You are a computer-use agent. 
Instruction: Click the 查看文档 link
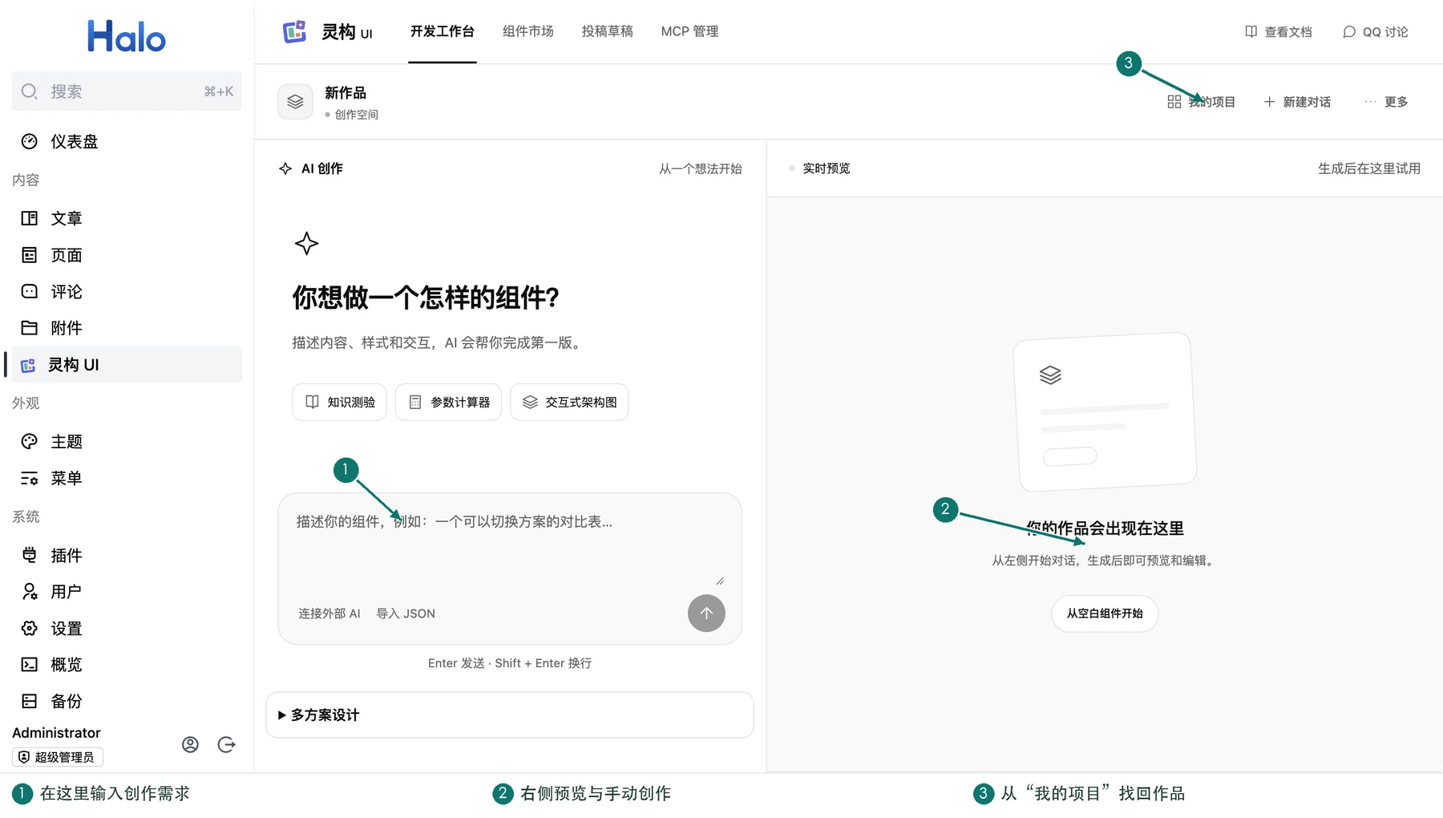(x=1279, y=32)
